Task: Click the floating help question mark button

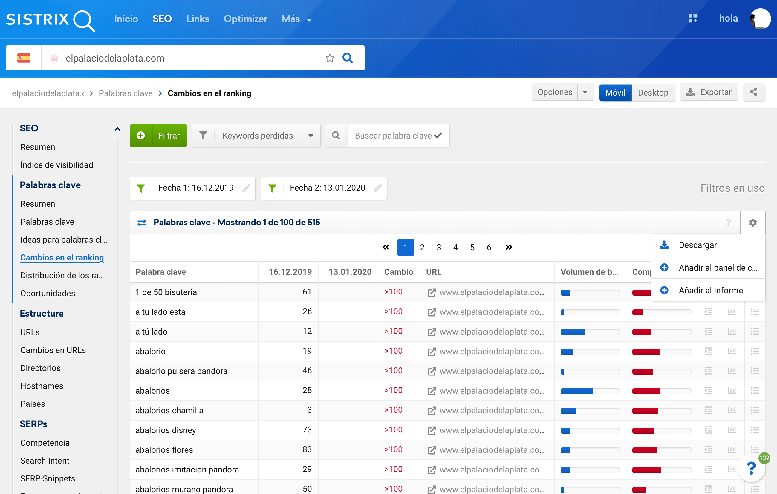Action: (x=752, y=468)
